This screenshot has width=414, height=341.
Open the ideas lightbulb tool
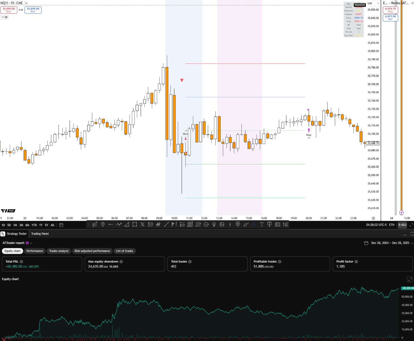214,224
